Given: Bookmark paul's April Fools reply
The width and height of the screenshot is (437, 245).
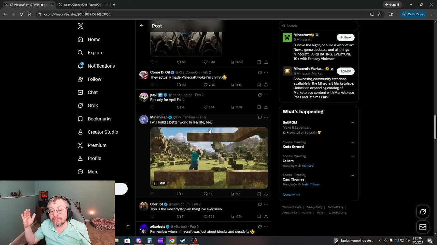Looking at the screenshot, I should point(259,107).
